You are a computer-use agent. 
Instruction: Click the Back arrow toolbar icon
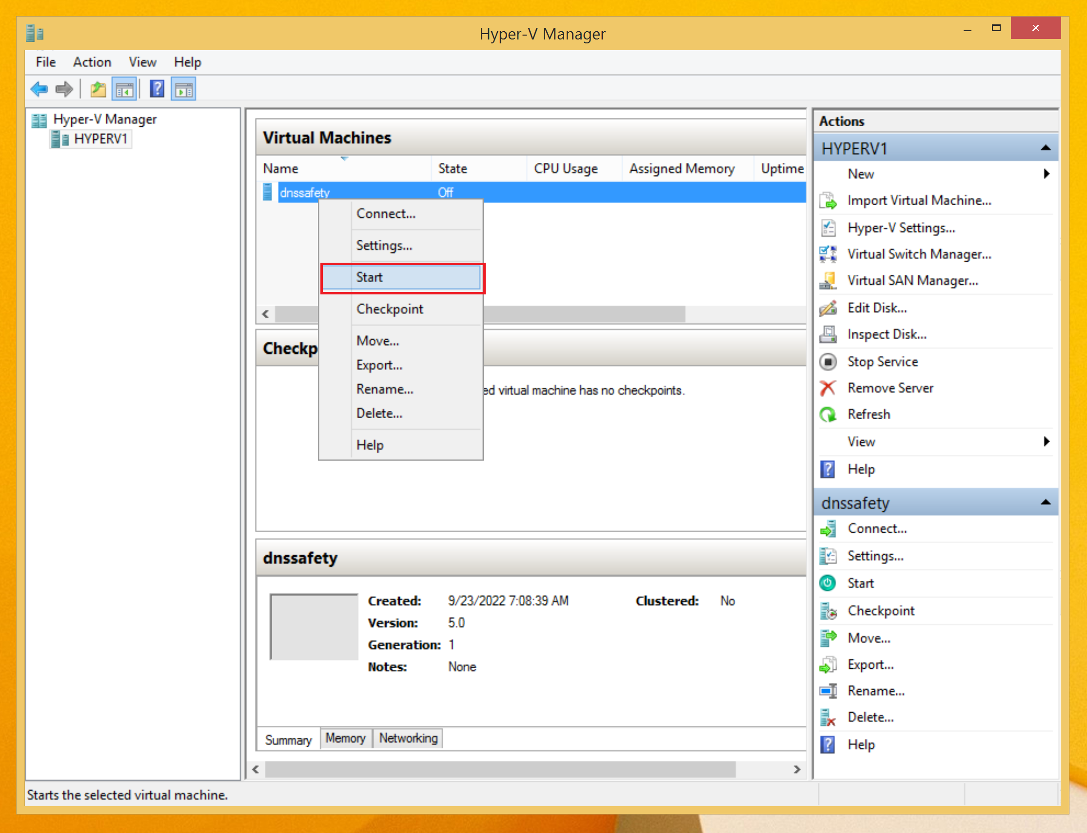[x=39, y=90]
